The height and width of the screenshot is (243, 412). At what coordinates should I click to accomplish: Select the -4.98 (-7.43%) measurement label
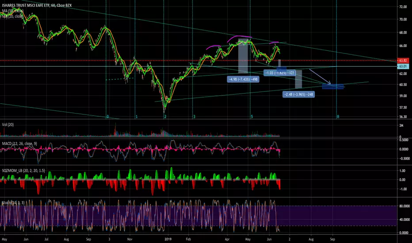coord(243,79)
